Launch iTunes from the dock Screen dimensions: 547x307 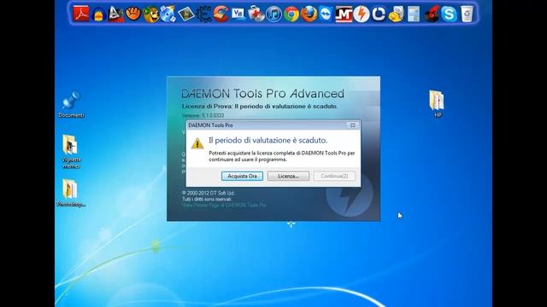click(x=273, y=14)
